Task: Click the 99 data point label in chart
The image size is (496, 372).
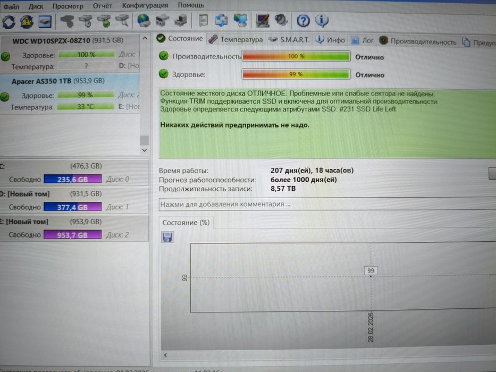Action: point(371,271)
